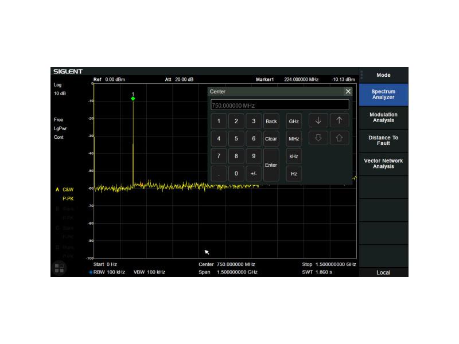Click the Log scale label
This screenshot has height=344, width=459.
click(58, 85)
